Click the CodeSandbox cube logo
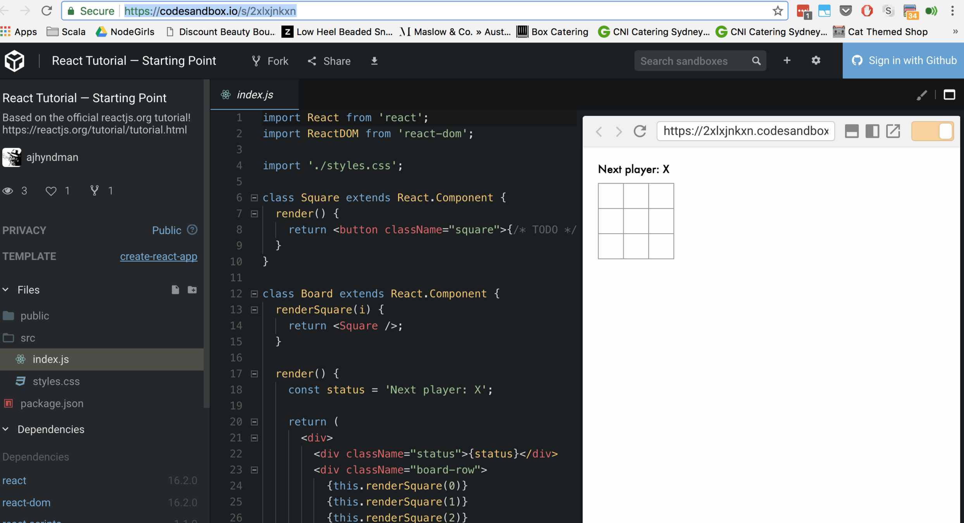 tap(15, 61)
